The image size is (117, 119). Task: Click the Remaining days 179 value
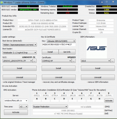67,13
